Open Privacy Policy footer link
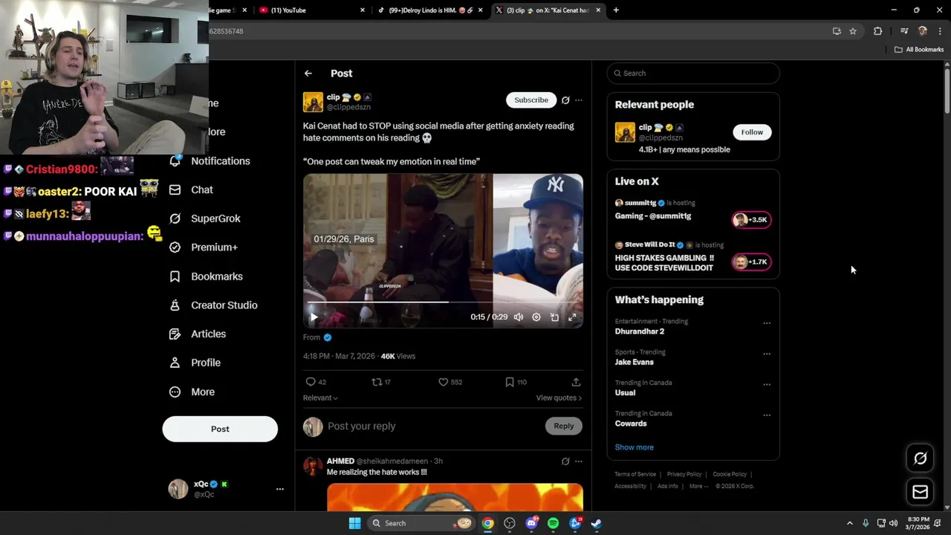Image resolution: width=951 pixels, height=535 pixels. coord(684,474)
